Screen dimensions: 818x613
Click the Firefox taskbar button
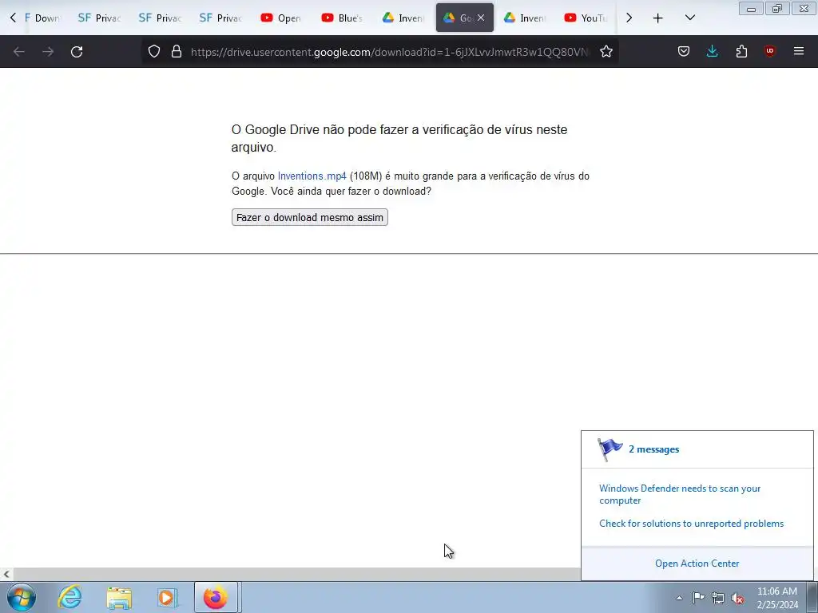point(216,597)
